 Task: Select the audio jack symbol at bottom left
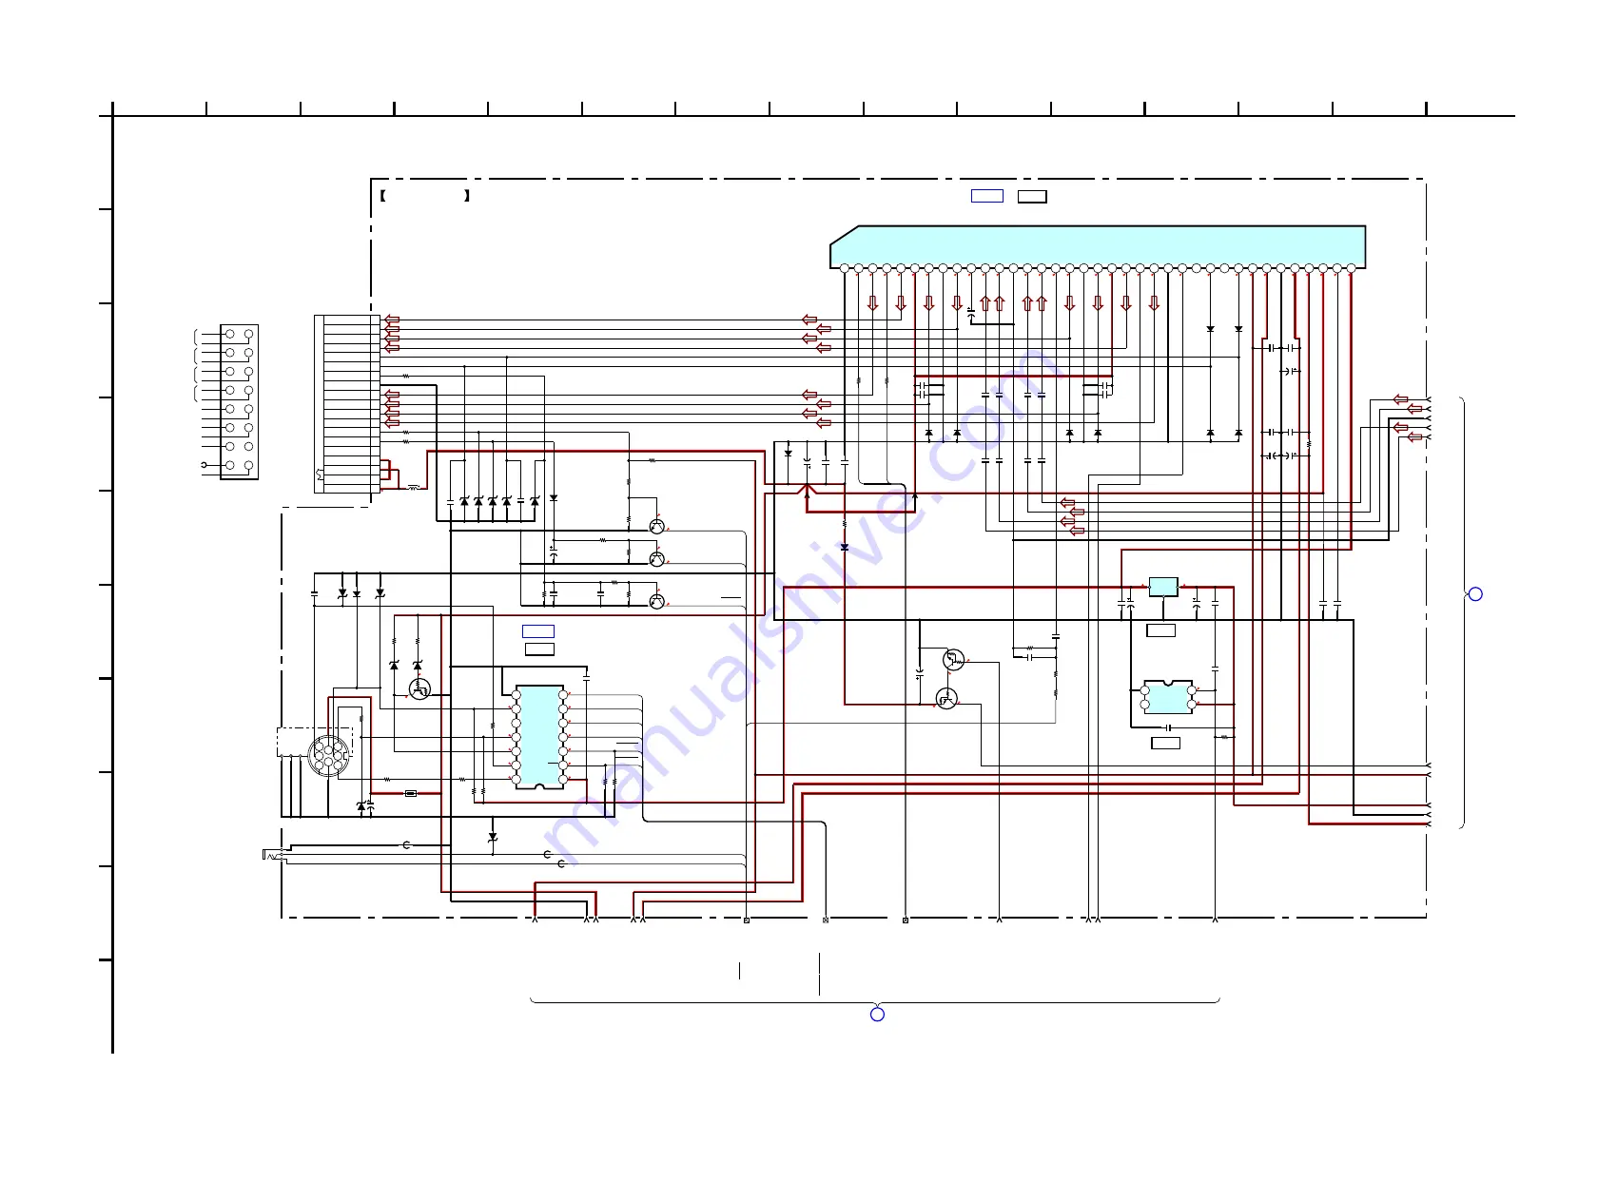point(274,855)
